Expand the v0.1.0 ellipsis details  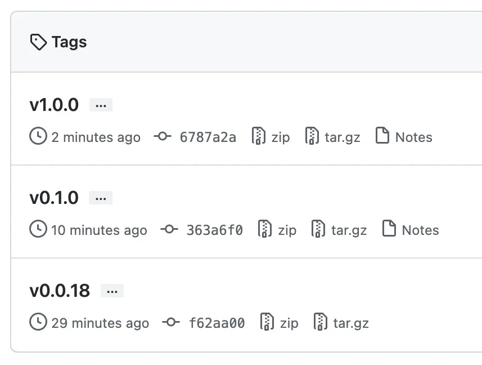pos(101,198)
